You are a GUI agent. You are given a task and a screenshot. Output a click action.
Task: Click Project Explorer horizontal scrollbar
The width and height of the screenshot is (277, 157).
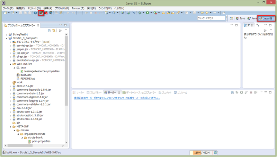[x=20, y=146]
